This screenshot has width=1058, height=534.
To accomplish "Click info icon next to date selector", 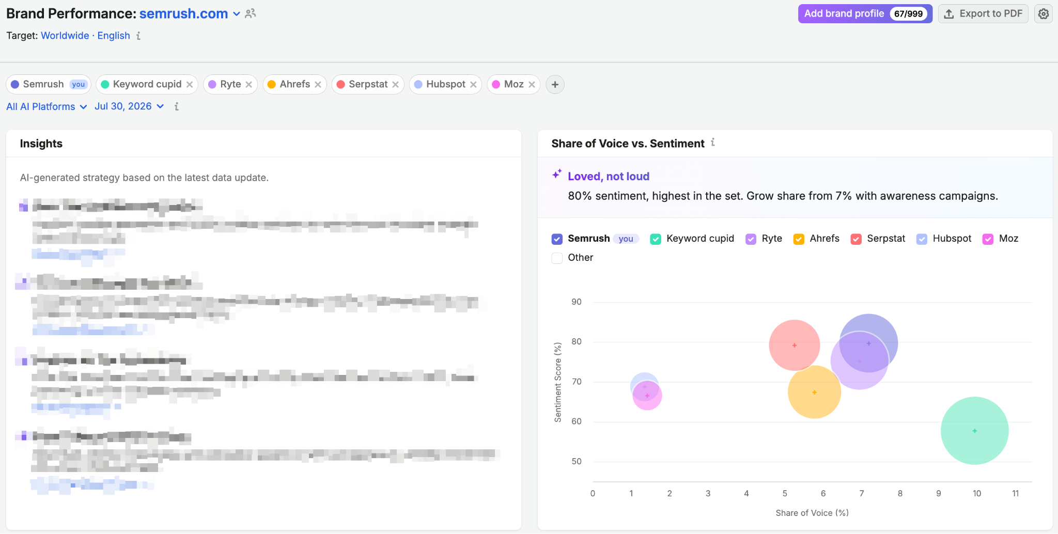I will 177,106.
